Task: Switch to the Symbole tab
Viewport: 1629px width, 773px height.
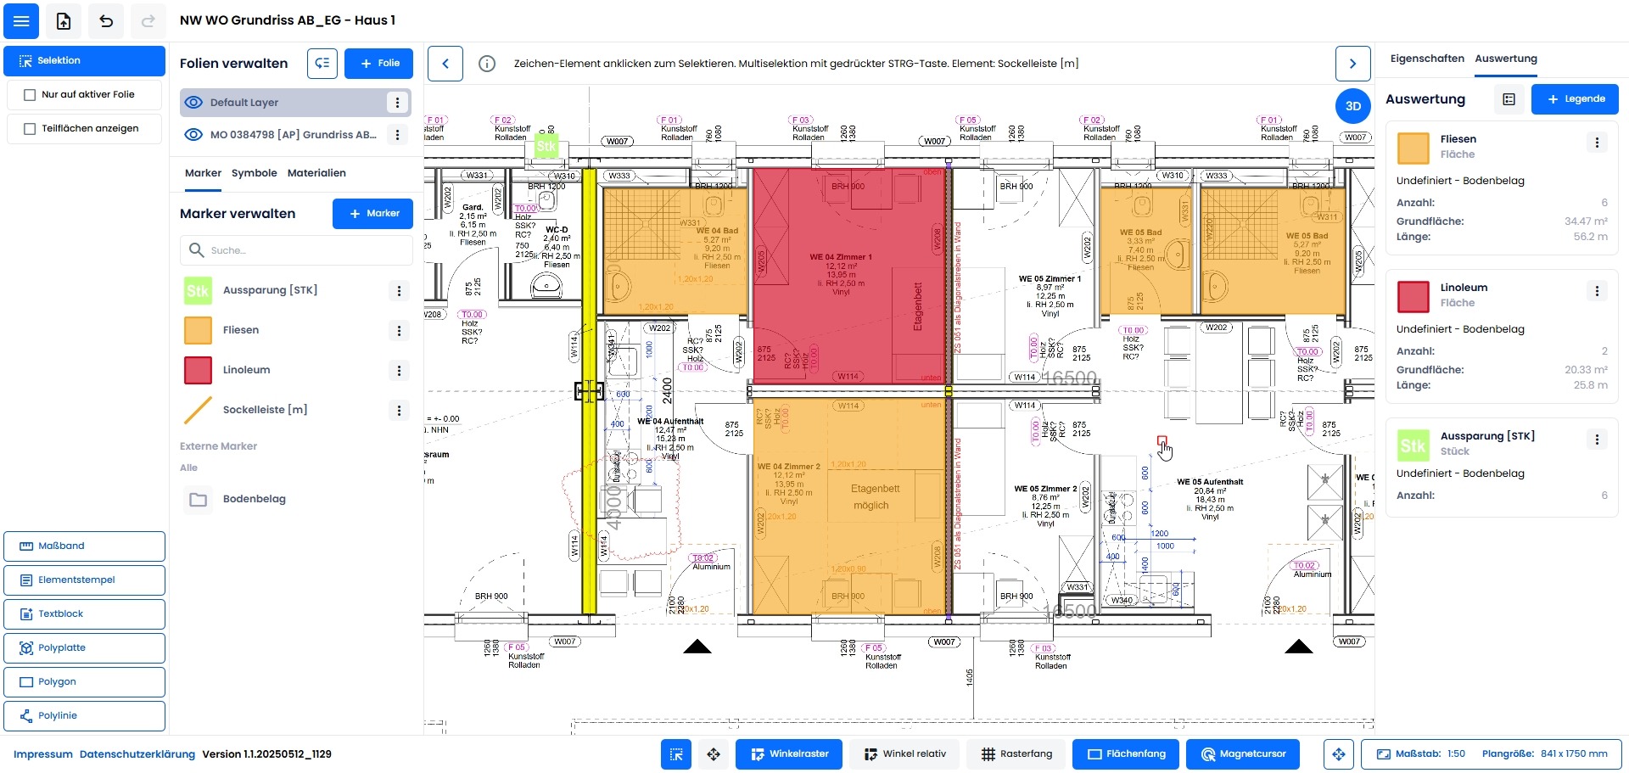Action: 255,173
